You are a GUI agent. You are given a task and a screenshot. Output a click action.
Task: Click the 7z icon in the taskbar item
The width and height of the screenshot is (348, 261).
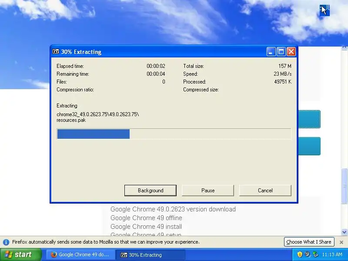click(124, 255)
